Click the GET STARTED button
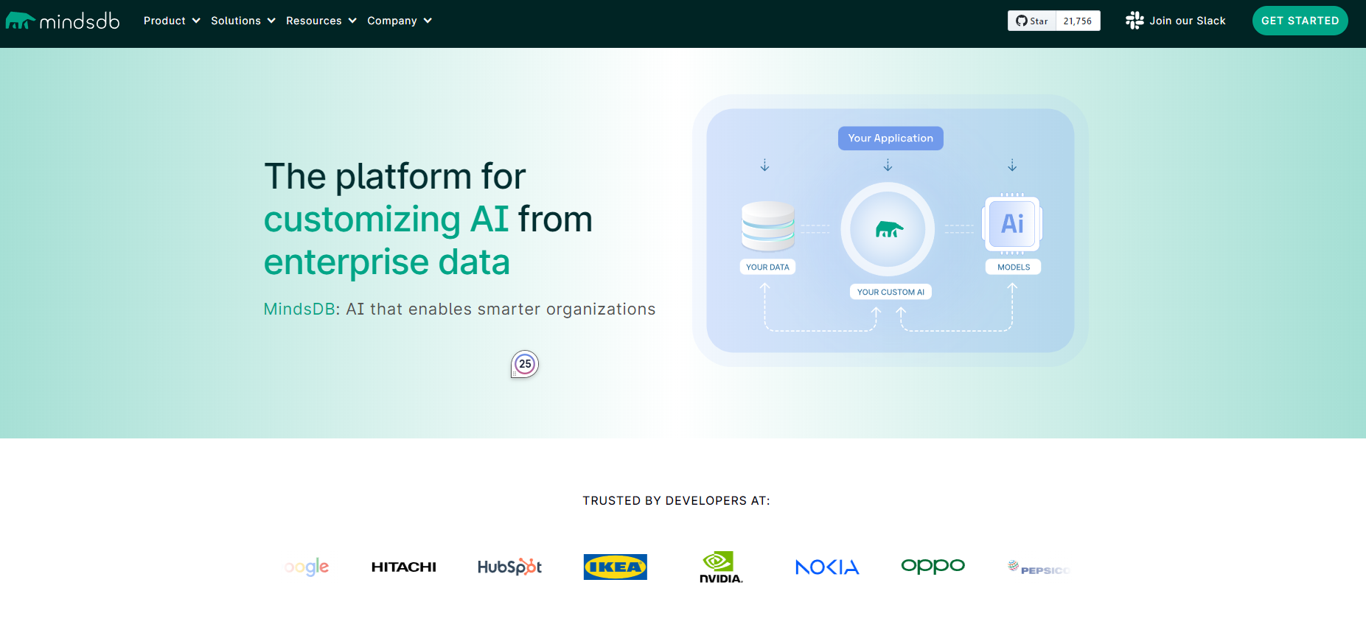This screenshot has width=1366, height=630. coord(1300,21)
